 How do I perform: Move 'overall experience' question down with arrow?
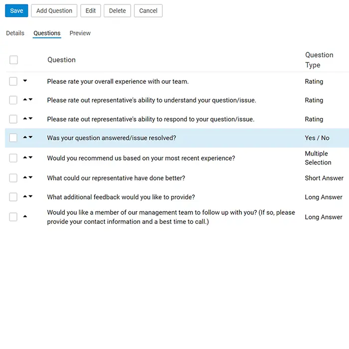coord(25,81)
